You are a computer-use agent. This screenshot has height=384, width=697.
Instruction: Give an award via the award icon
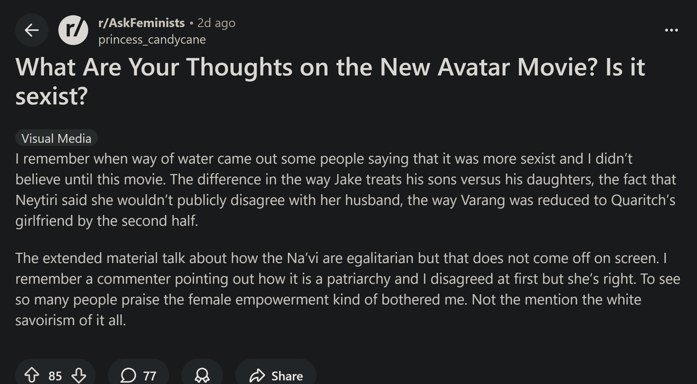pos(202,375)
